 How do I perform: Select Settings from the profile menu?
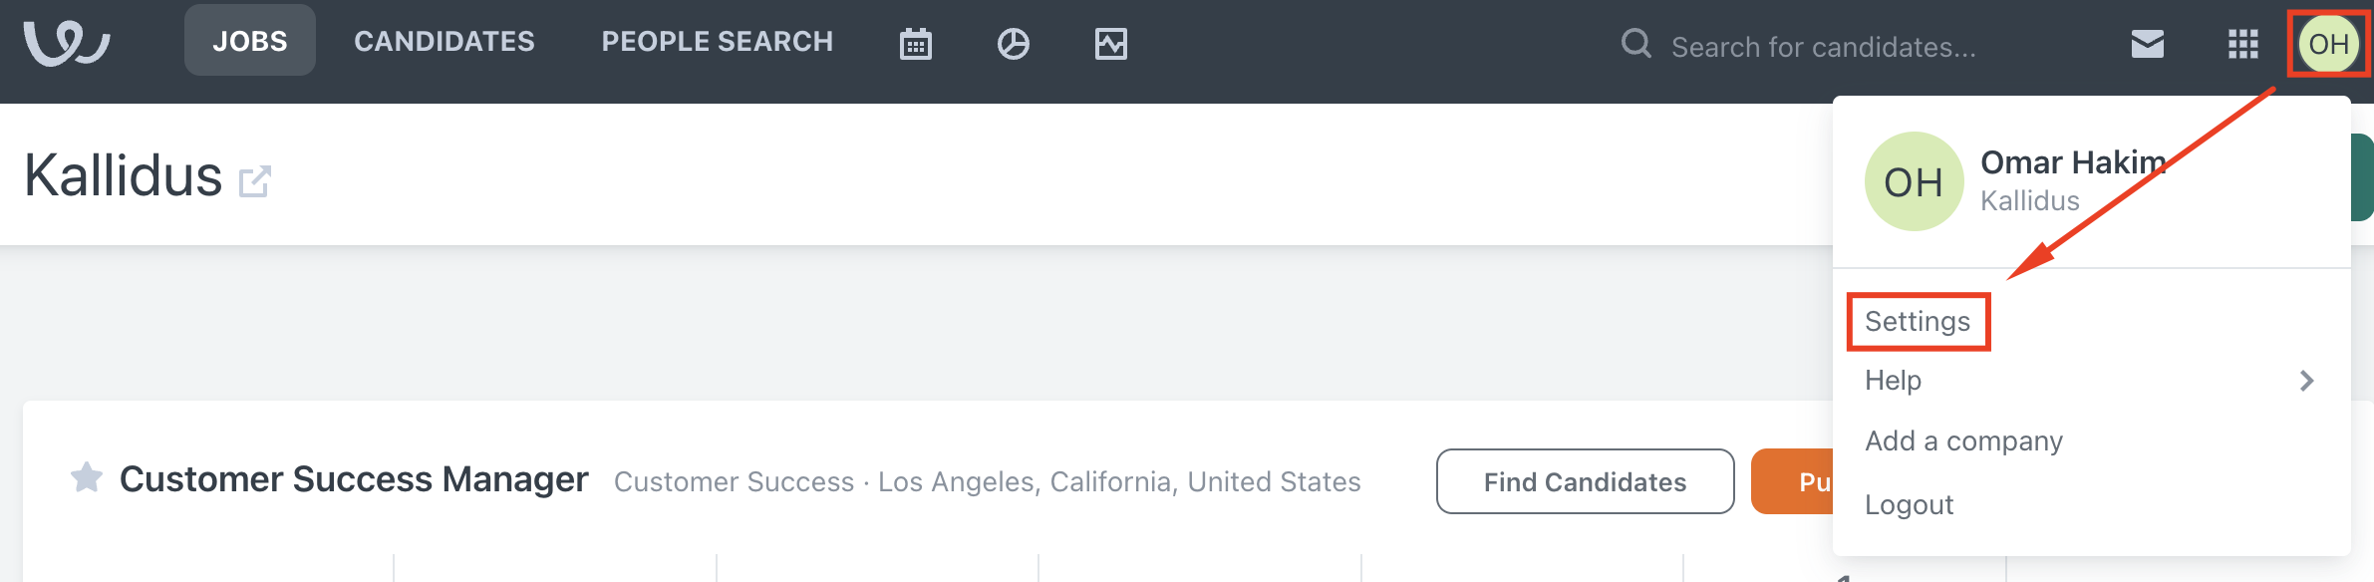point(1918,322)
